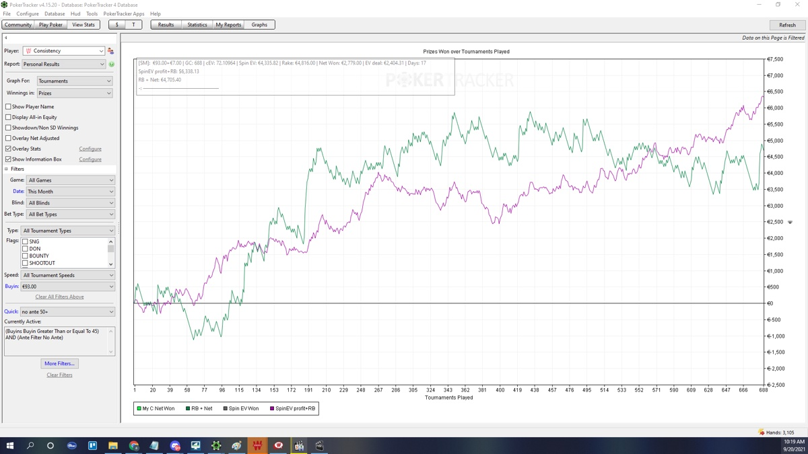Toggle the Display All-in Equity checkbox
Viewport: 808px width, 454px height.
coord(8,117)
